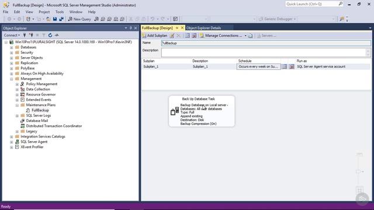
Task: Pin the Object Explorer panel with auto-hide pin
Action: pyautogui.click(x=130, y=28)
